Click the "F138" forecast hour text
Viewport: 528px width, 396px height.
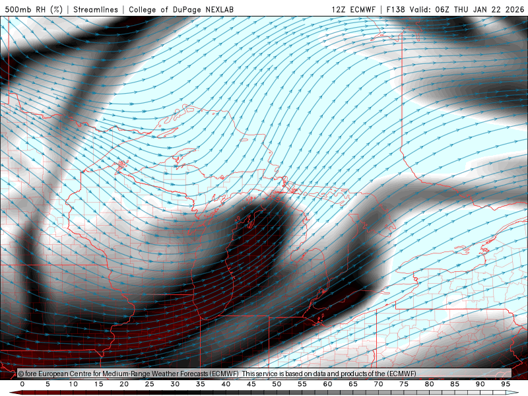point(395,9)
